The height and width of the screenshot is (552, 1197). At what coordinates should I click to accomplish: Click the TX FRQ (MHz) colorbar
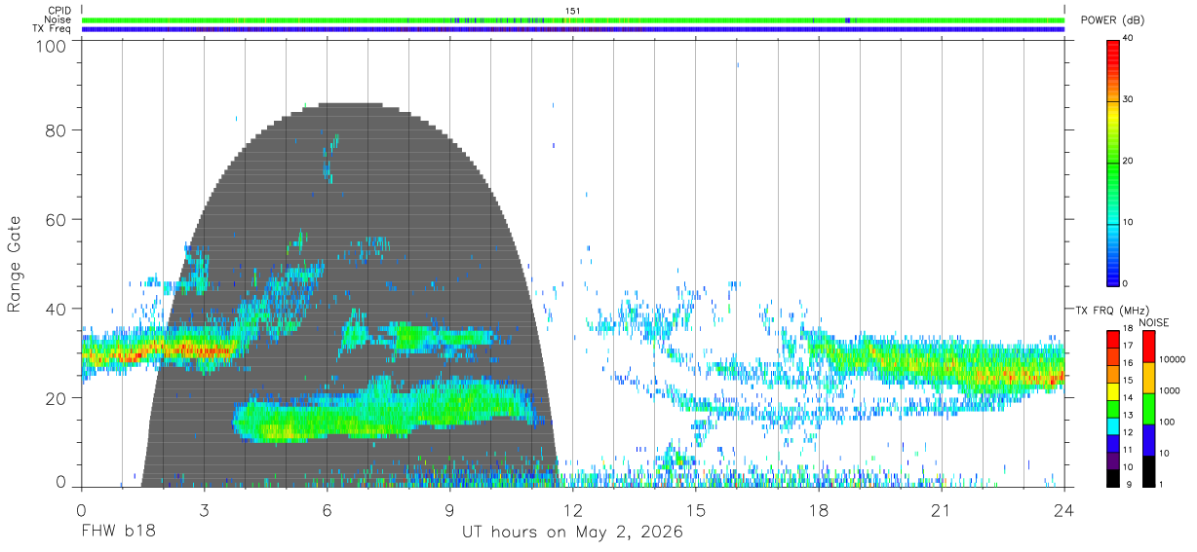(x=1113, y=409)
